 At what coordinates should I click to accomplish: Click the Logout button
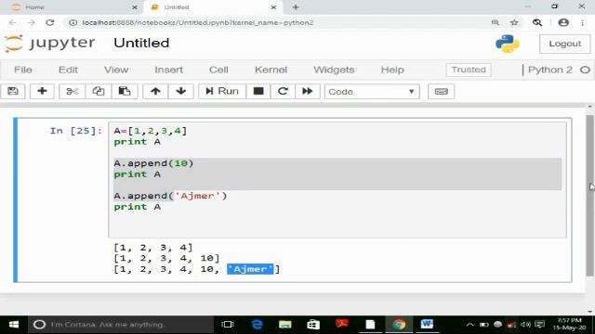point(564,44)
